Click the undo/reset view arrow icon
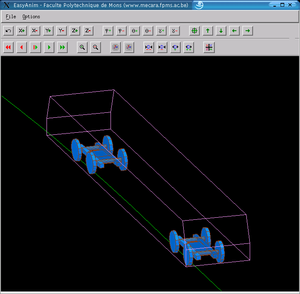 click(8, 31)
